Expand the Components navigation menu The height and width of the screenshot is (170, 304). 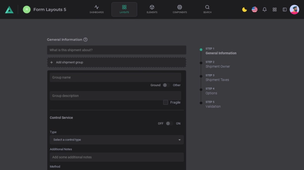coord(180,9)
